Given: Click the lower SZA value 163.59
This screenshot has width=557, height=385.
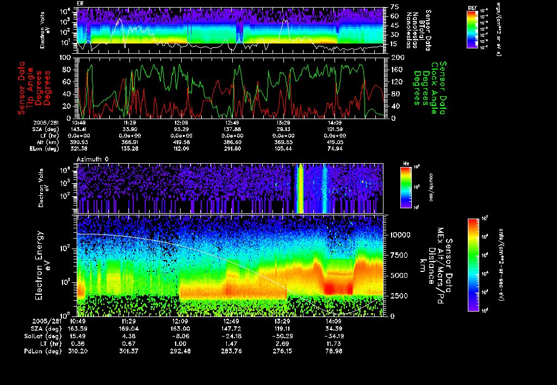Looking at the screenshot, I should (x=78, y=328).
